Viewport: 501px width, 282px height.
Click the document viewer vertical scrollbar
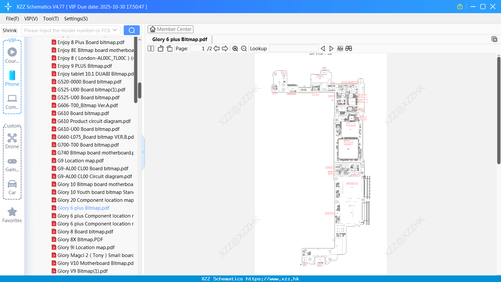coord(499,110)
